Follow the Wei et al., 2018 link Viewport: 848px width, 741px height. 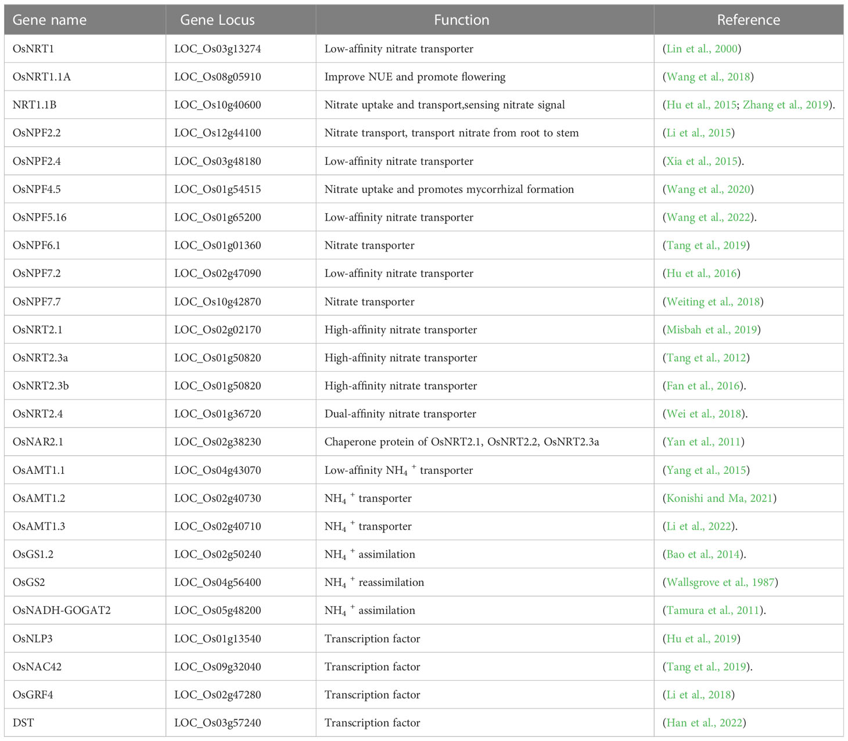pyautogui.click(x=704, y=414)
